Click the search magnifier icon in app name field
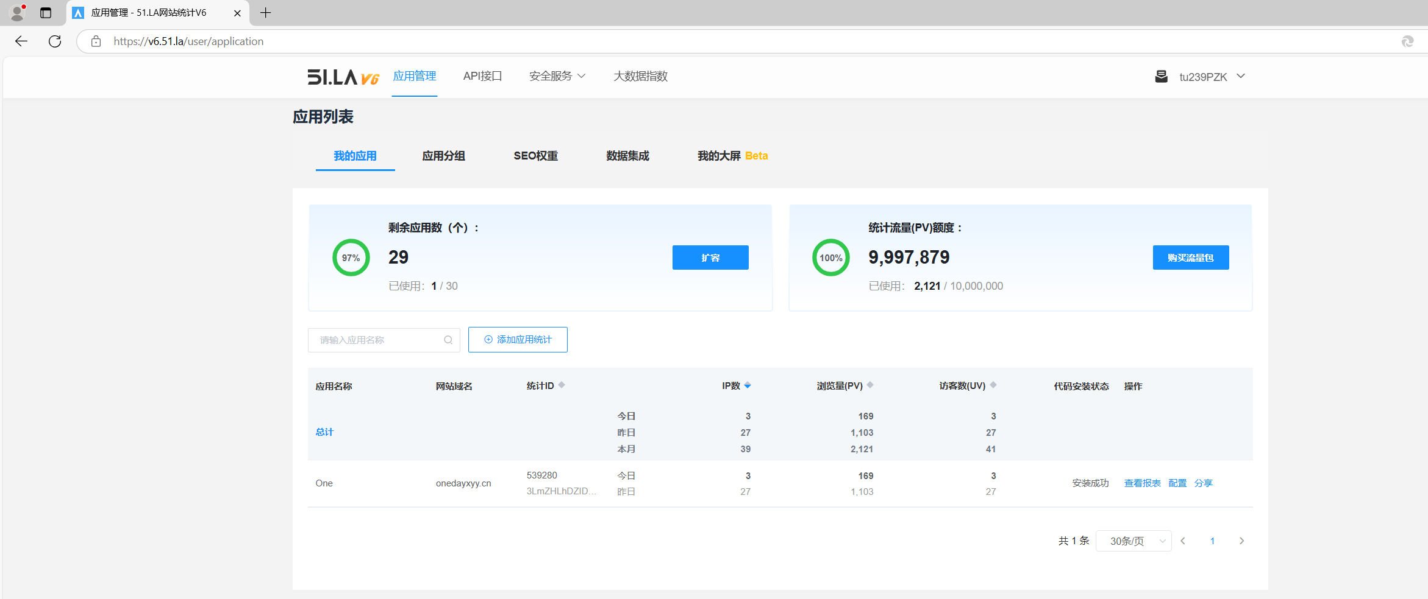Viewport: 1428px width, 599px height. (448, 340)
